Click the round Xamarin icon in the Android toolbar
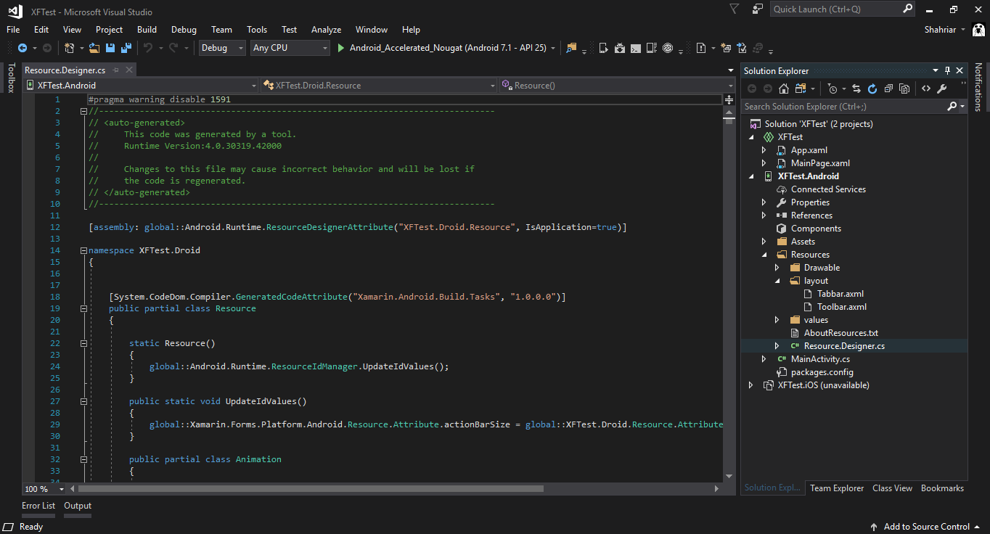This screenshot has height=534, width=990. click(x=668, y=48)
